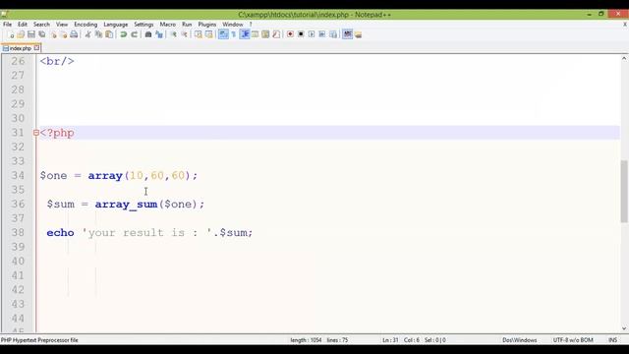
Task: Click the array_sum function text on line 36
Action: (126, 205)
